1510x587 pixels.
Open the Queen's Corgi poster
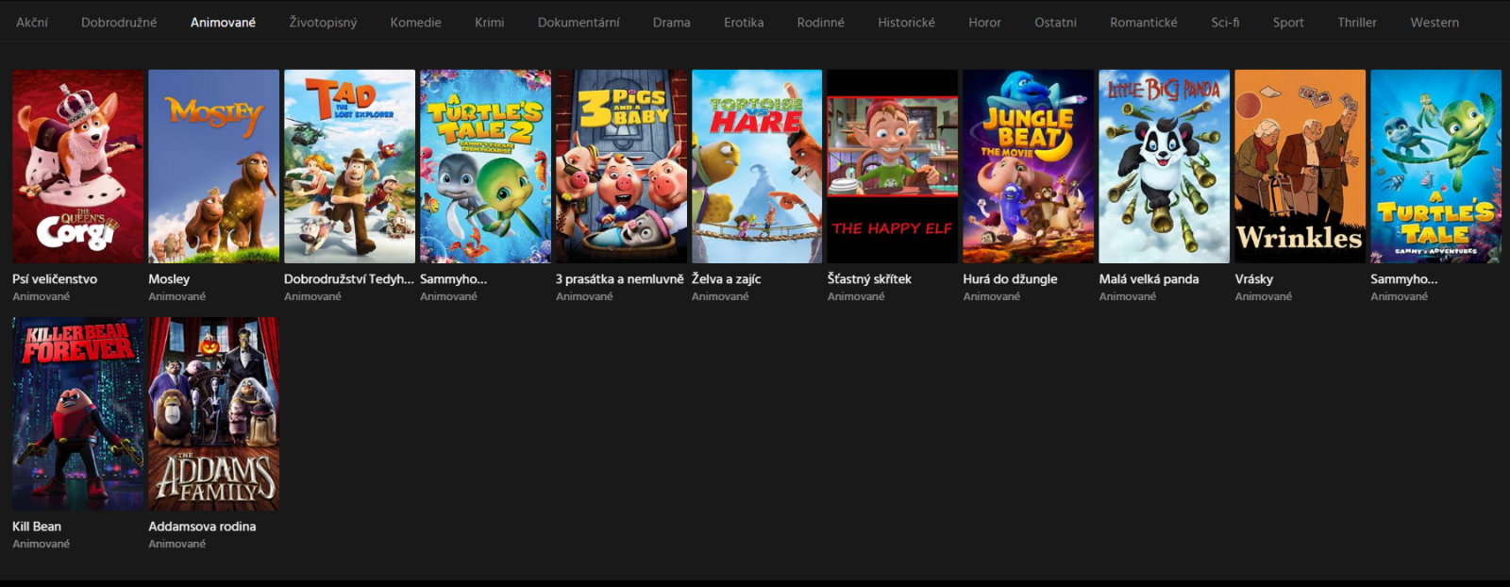click(x=78, y=166)
